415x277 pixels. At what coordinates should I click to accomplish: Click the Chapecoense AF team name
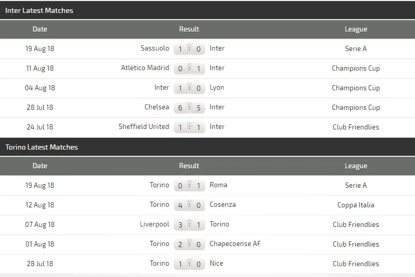[x=235, y=244]
